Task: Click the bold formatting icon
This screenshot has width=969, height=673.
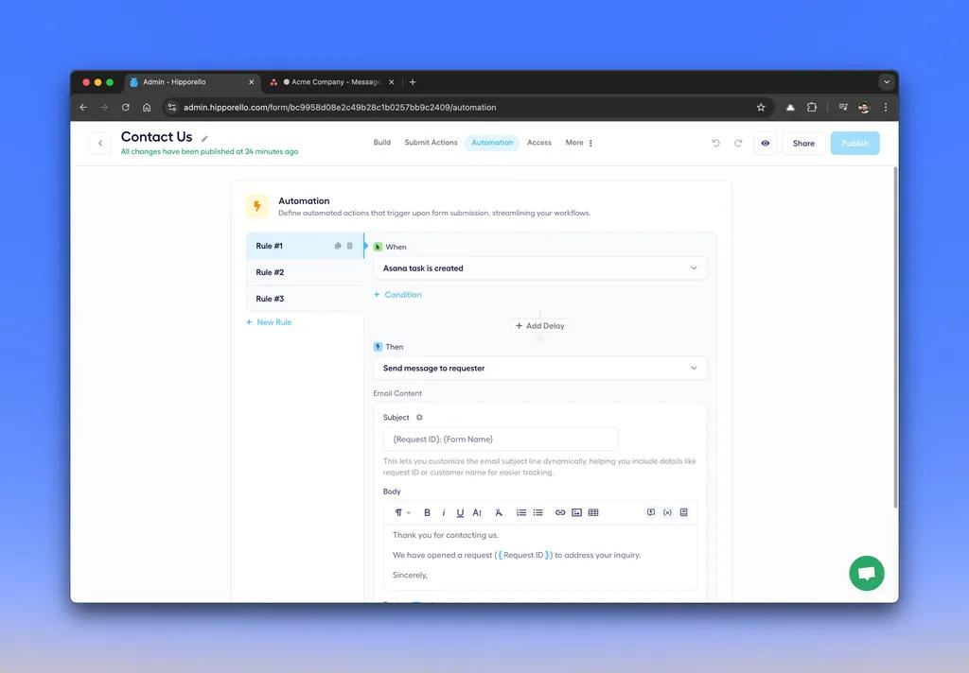Action: pyautogui.click(x=427, y=512)
